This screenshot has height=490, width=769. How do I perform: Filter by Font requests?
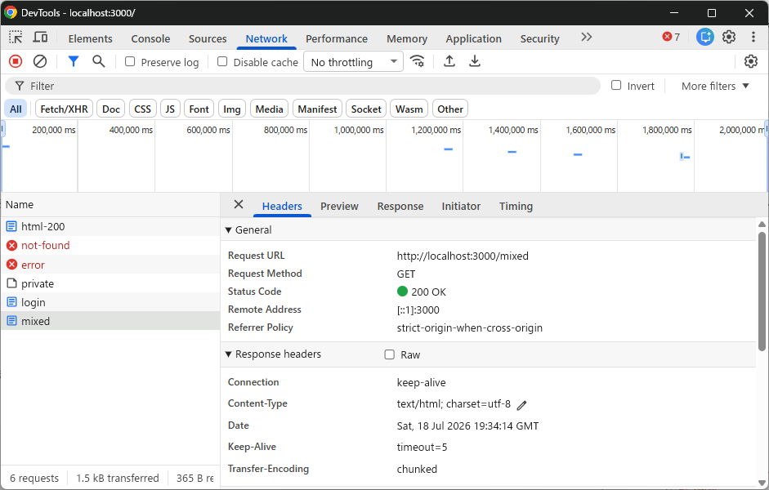[199, 109]
